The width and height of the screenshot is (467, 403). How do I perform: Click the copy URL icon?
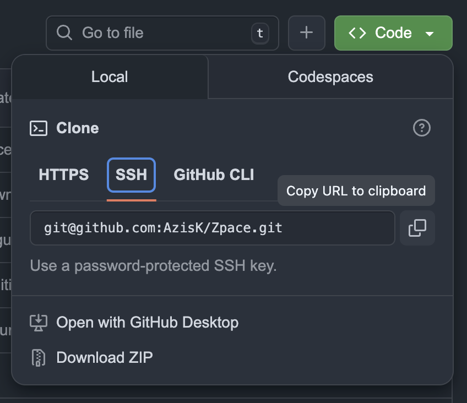417,228
